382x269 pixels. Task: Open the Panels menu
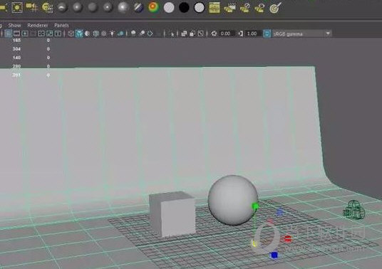tap(61, 26)
